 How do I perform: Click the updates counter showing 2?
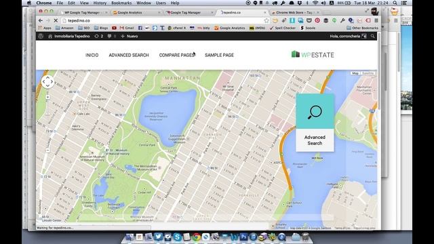click(99, 36)
